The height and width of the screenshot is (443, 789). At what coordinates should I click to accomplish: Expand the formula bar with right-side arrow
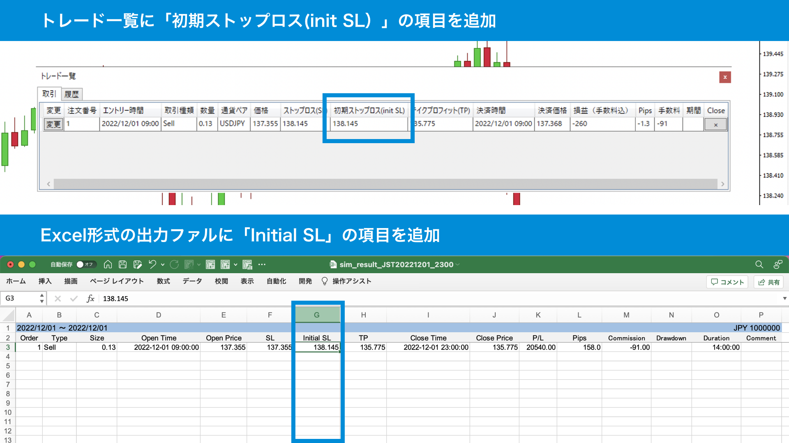pos(784,299)
